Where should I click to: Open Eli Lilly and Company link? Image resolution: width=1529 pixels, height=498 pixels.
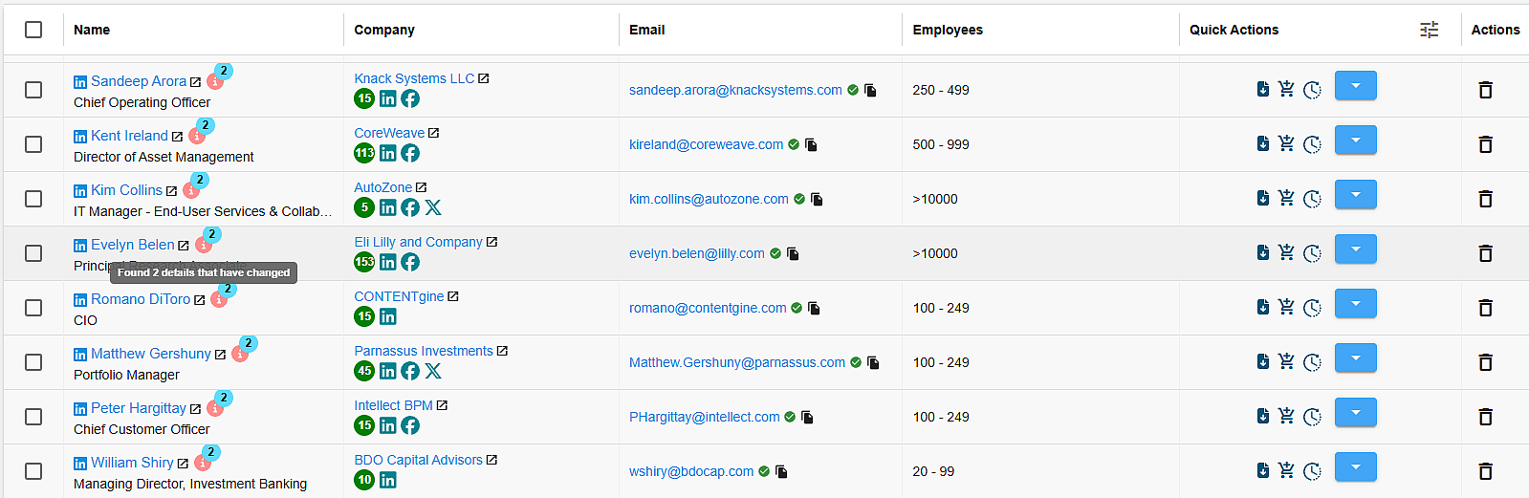click(418, 242)
